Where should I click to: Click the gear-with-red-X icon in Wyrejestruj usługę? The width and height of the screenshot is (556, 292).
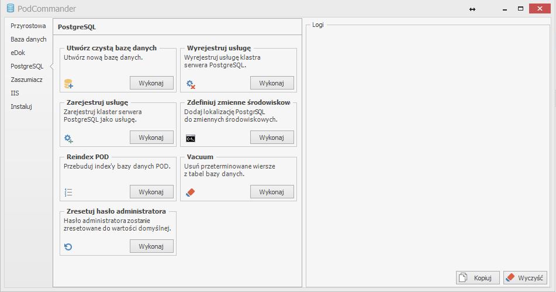(191, 84)
